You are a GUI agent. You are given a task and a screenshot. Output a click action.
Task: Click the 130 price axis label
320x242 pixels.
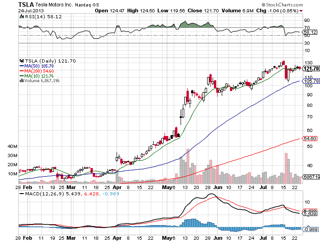pos(309,63)
